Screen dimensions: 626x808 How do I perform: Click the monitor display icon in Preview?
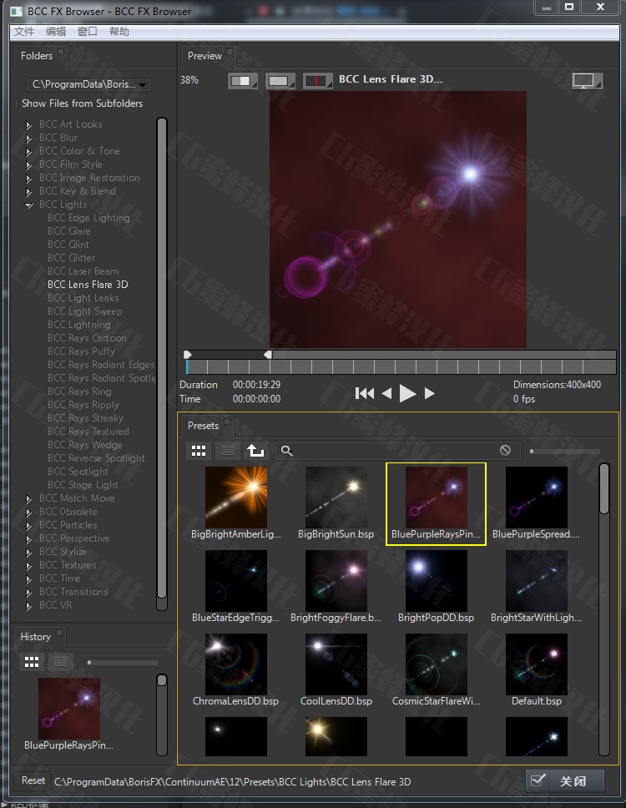coord(587,81)
